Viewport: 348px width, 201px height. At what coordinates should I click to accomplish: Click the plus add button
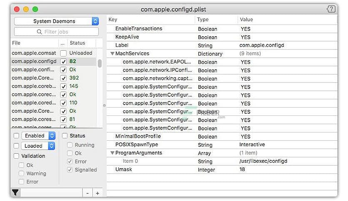97,193
